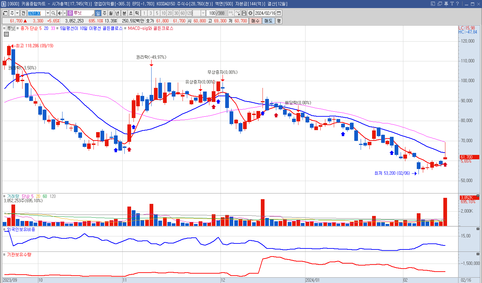Click the 최저 53,200 (02/06) label
Image resolution: width=482 pixels, height=283 pixels.
392,173
